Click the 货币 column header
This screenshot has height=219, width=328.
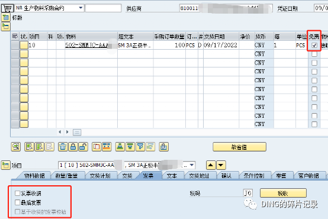264,37
